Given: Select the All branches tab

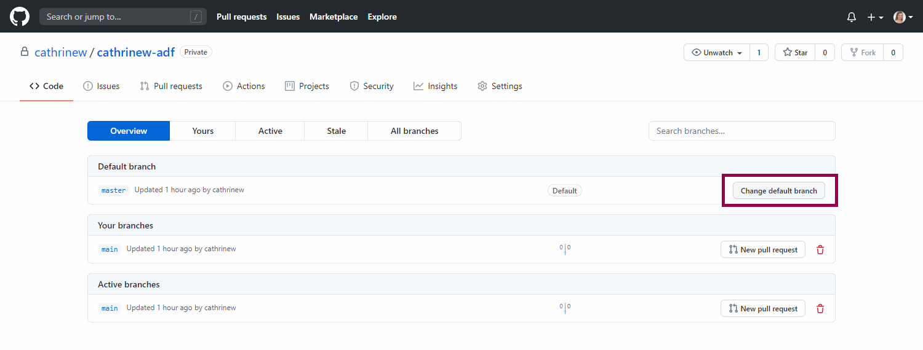Looking at the screenshot, I should pyautogui.click(x=414, y=131).
